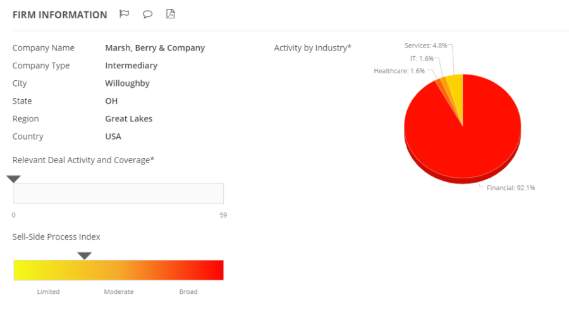Click the Deal Activity slider marker
This screenshot has width=569, height=313.
[x=13, y=179]
